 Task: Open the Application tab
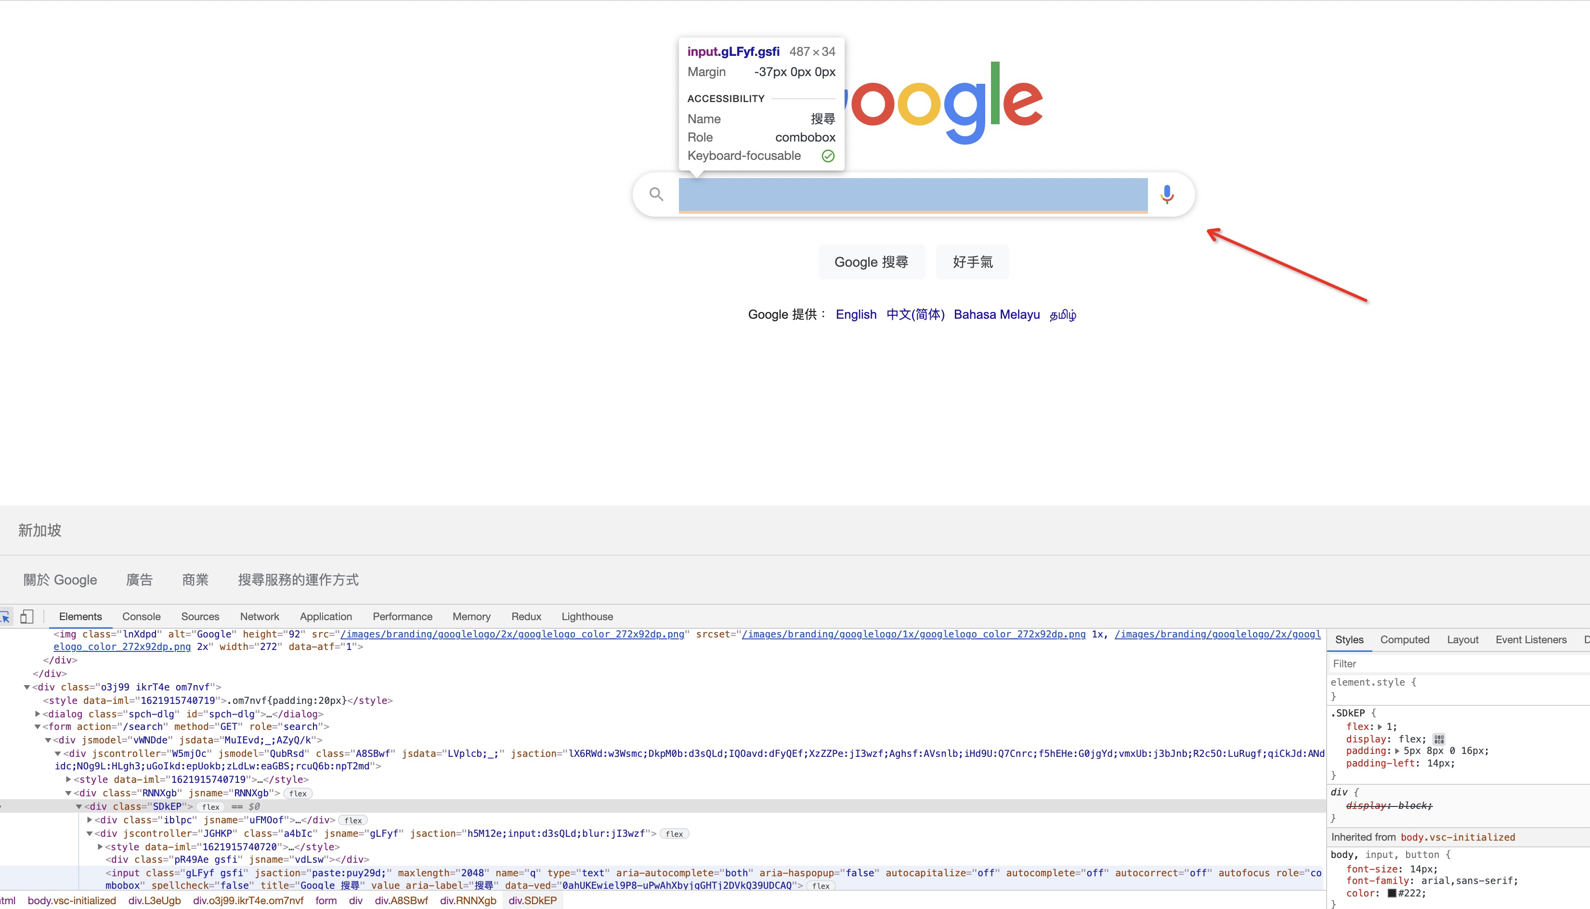click(x=326, y=617)
